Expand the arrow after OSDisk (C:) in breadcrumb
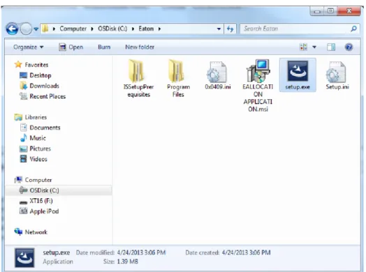 click(x=133, y=29)
